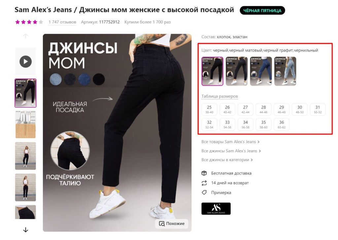Select the light blue jeans color variant
The image size is (338, 240).
(x=285, y=71)
